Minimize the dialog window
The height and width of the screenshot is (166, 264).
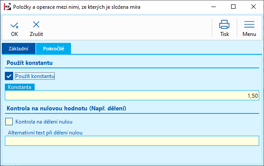tap(214, 7)
